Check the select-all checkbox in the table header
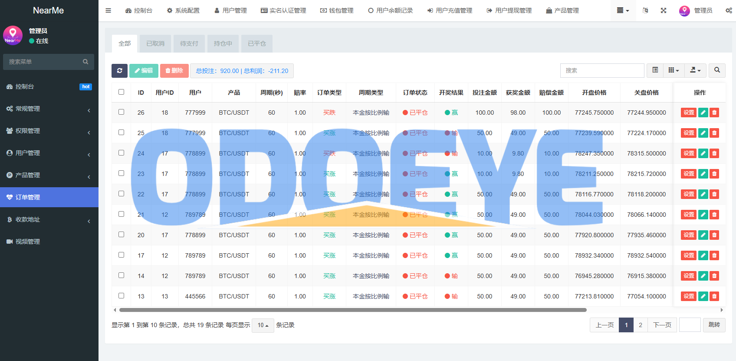The height and width of the screenshot is (361, 736). 122,92
